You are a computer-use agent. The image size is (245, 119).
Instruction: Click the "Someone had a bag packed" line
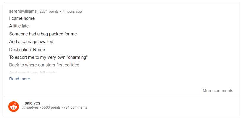click(x=43, y=34)
